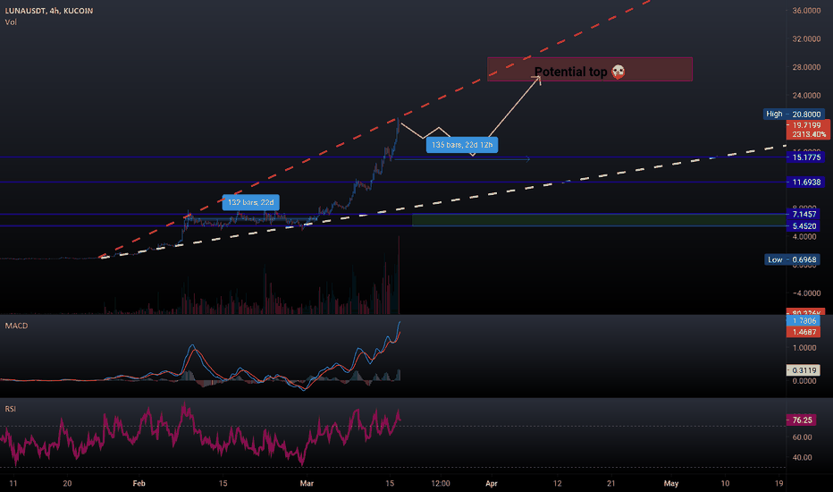The width and height of the screenshot is (833, 492).
Task: Click the RSI indicator label
Action: (10, 409)
